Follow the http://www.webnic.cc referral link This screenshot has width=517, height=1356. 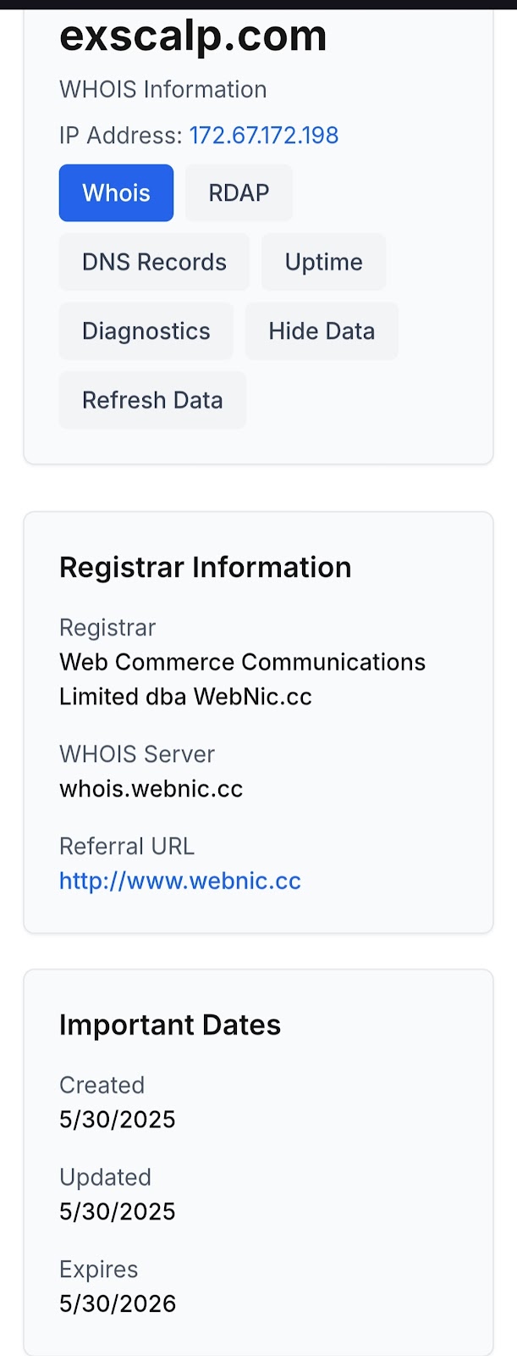coord(180,881)
